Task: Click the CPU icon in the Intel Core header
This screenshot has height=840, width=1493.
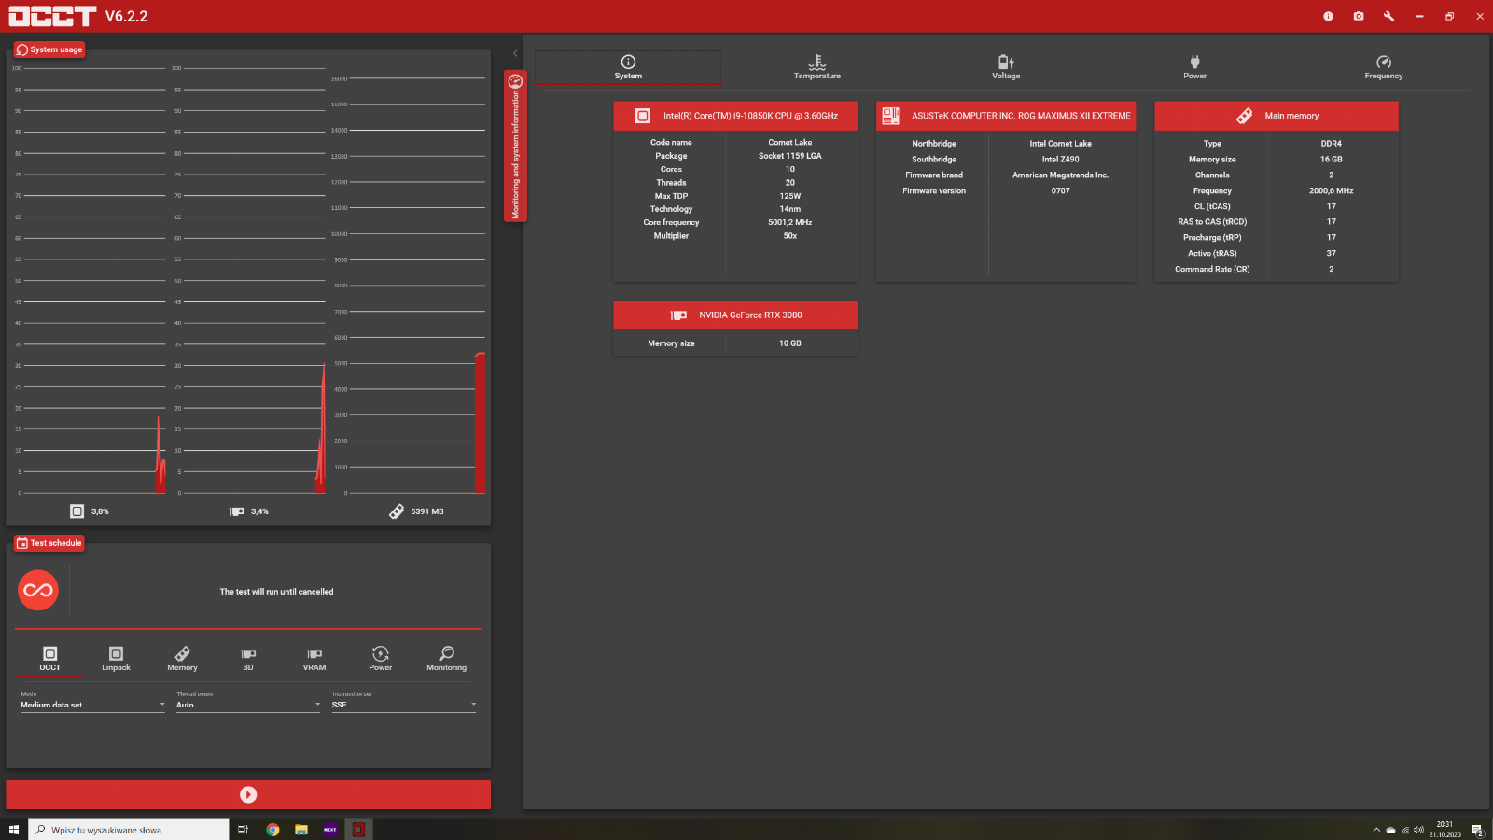Action: point(643,116)
